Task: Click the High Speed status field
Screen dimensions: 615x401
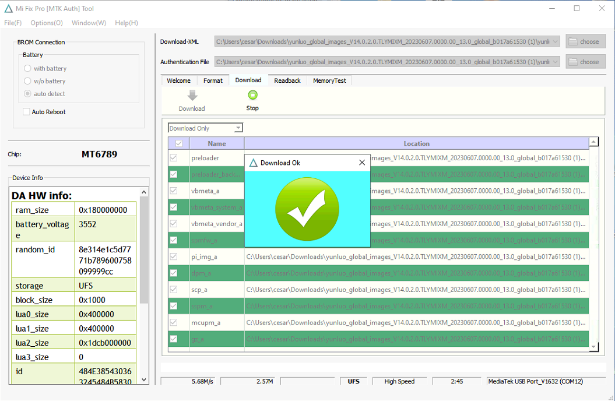Action: coord(399,381)
